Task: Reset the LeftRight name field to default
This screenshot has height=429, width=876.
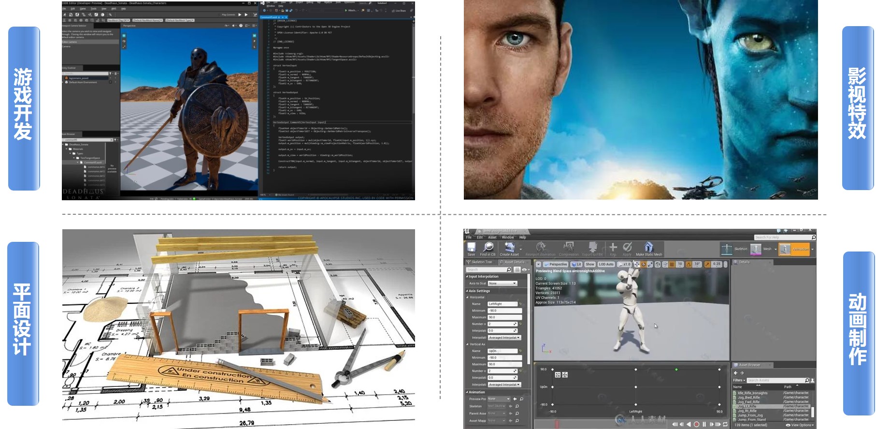Action: 520,304
